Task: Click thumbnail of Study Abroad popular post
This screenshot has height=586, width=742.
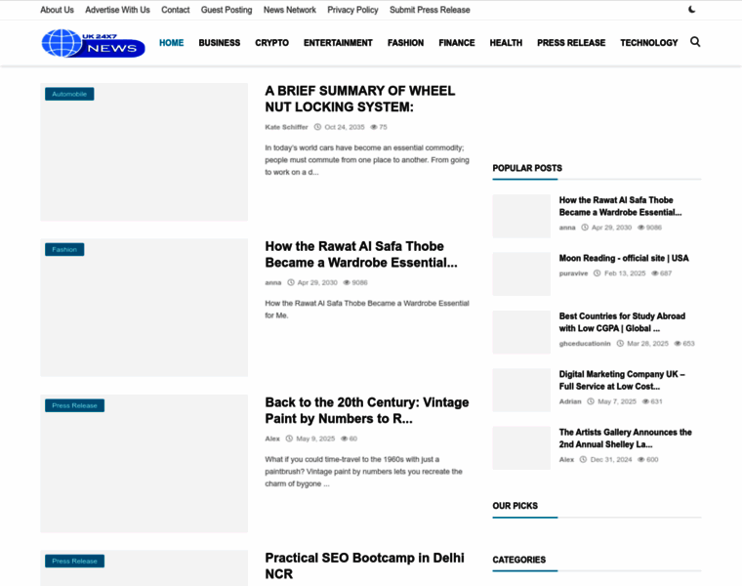Action: click(x=521, y=332)
